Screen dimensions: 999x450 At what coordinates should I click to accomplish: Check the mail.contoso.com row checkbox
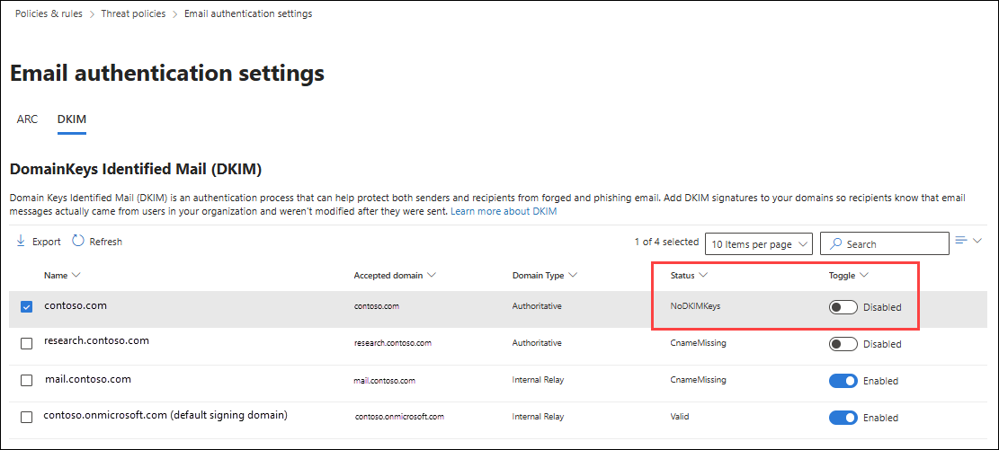26,380
